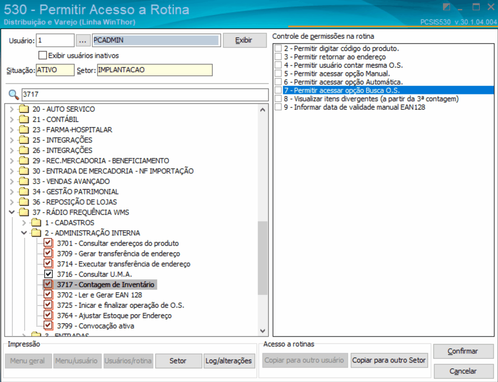The image size is (498, 382).
Task: Click folder icon of 23 - FARMA-HOSPITALAR
Action: pyautogui.click(x=24, y=129)
